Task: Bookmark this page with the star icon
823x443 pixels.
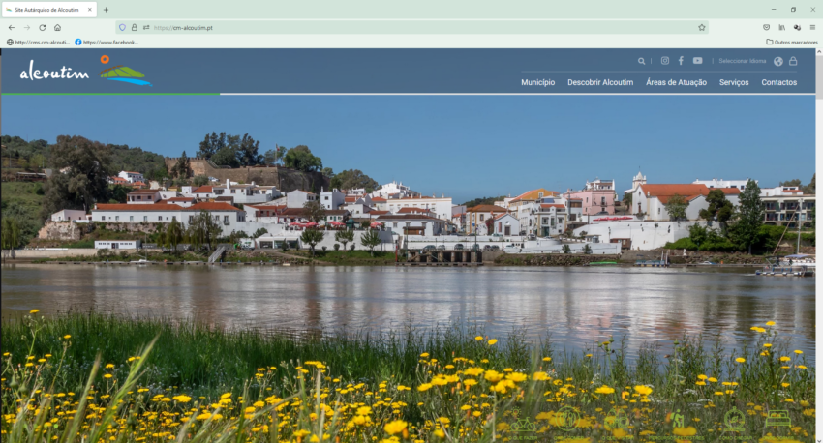Action: [x=702, y=28]
